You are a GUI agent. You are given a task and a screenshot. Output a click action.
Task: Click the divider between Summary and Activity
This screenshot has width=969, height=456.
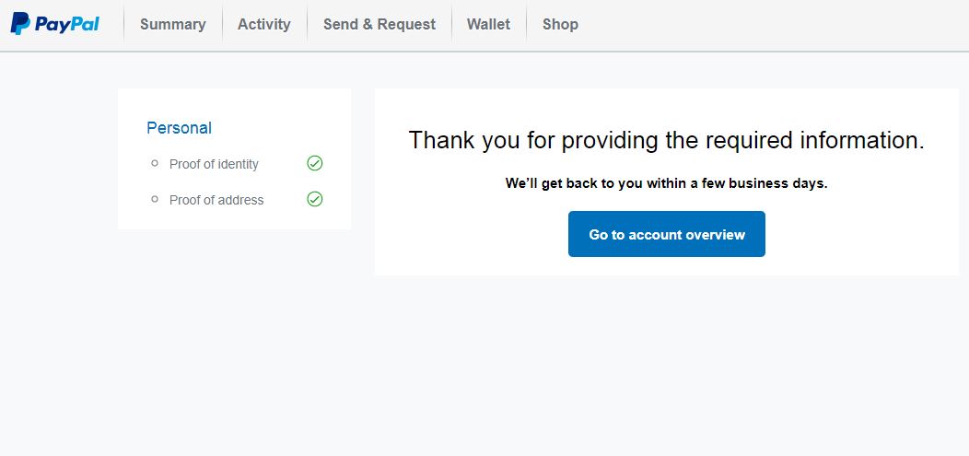point(222,25)
